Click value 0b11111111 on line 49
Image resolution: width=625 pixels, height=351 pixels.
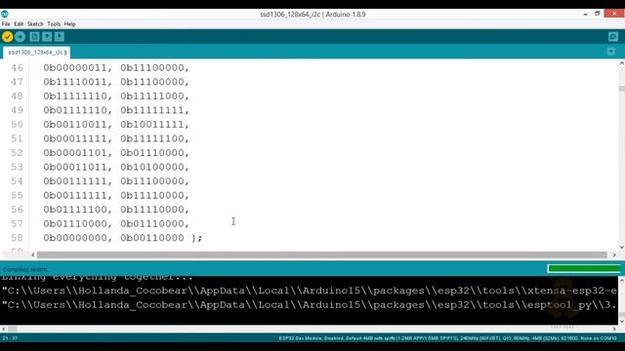click(x=152, y=110)
